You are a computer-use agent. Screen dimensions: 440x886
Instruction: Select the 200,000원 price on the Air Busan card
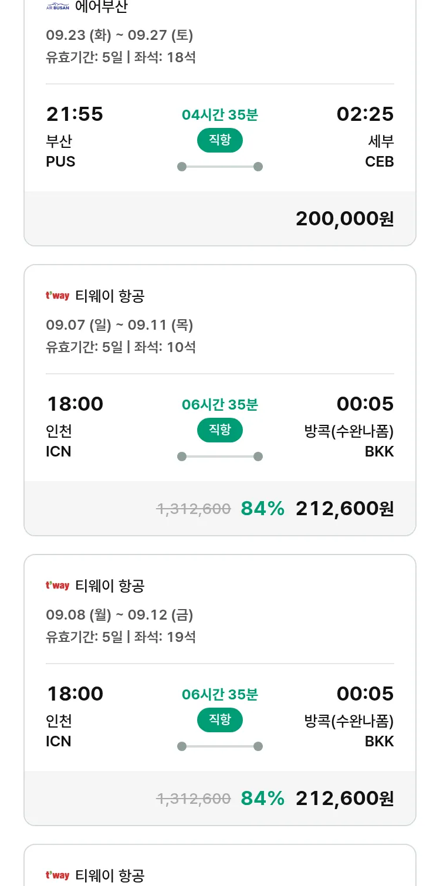(x=344, y=219)
